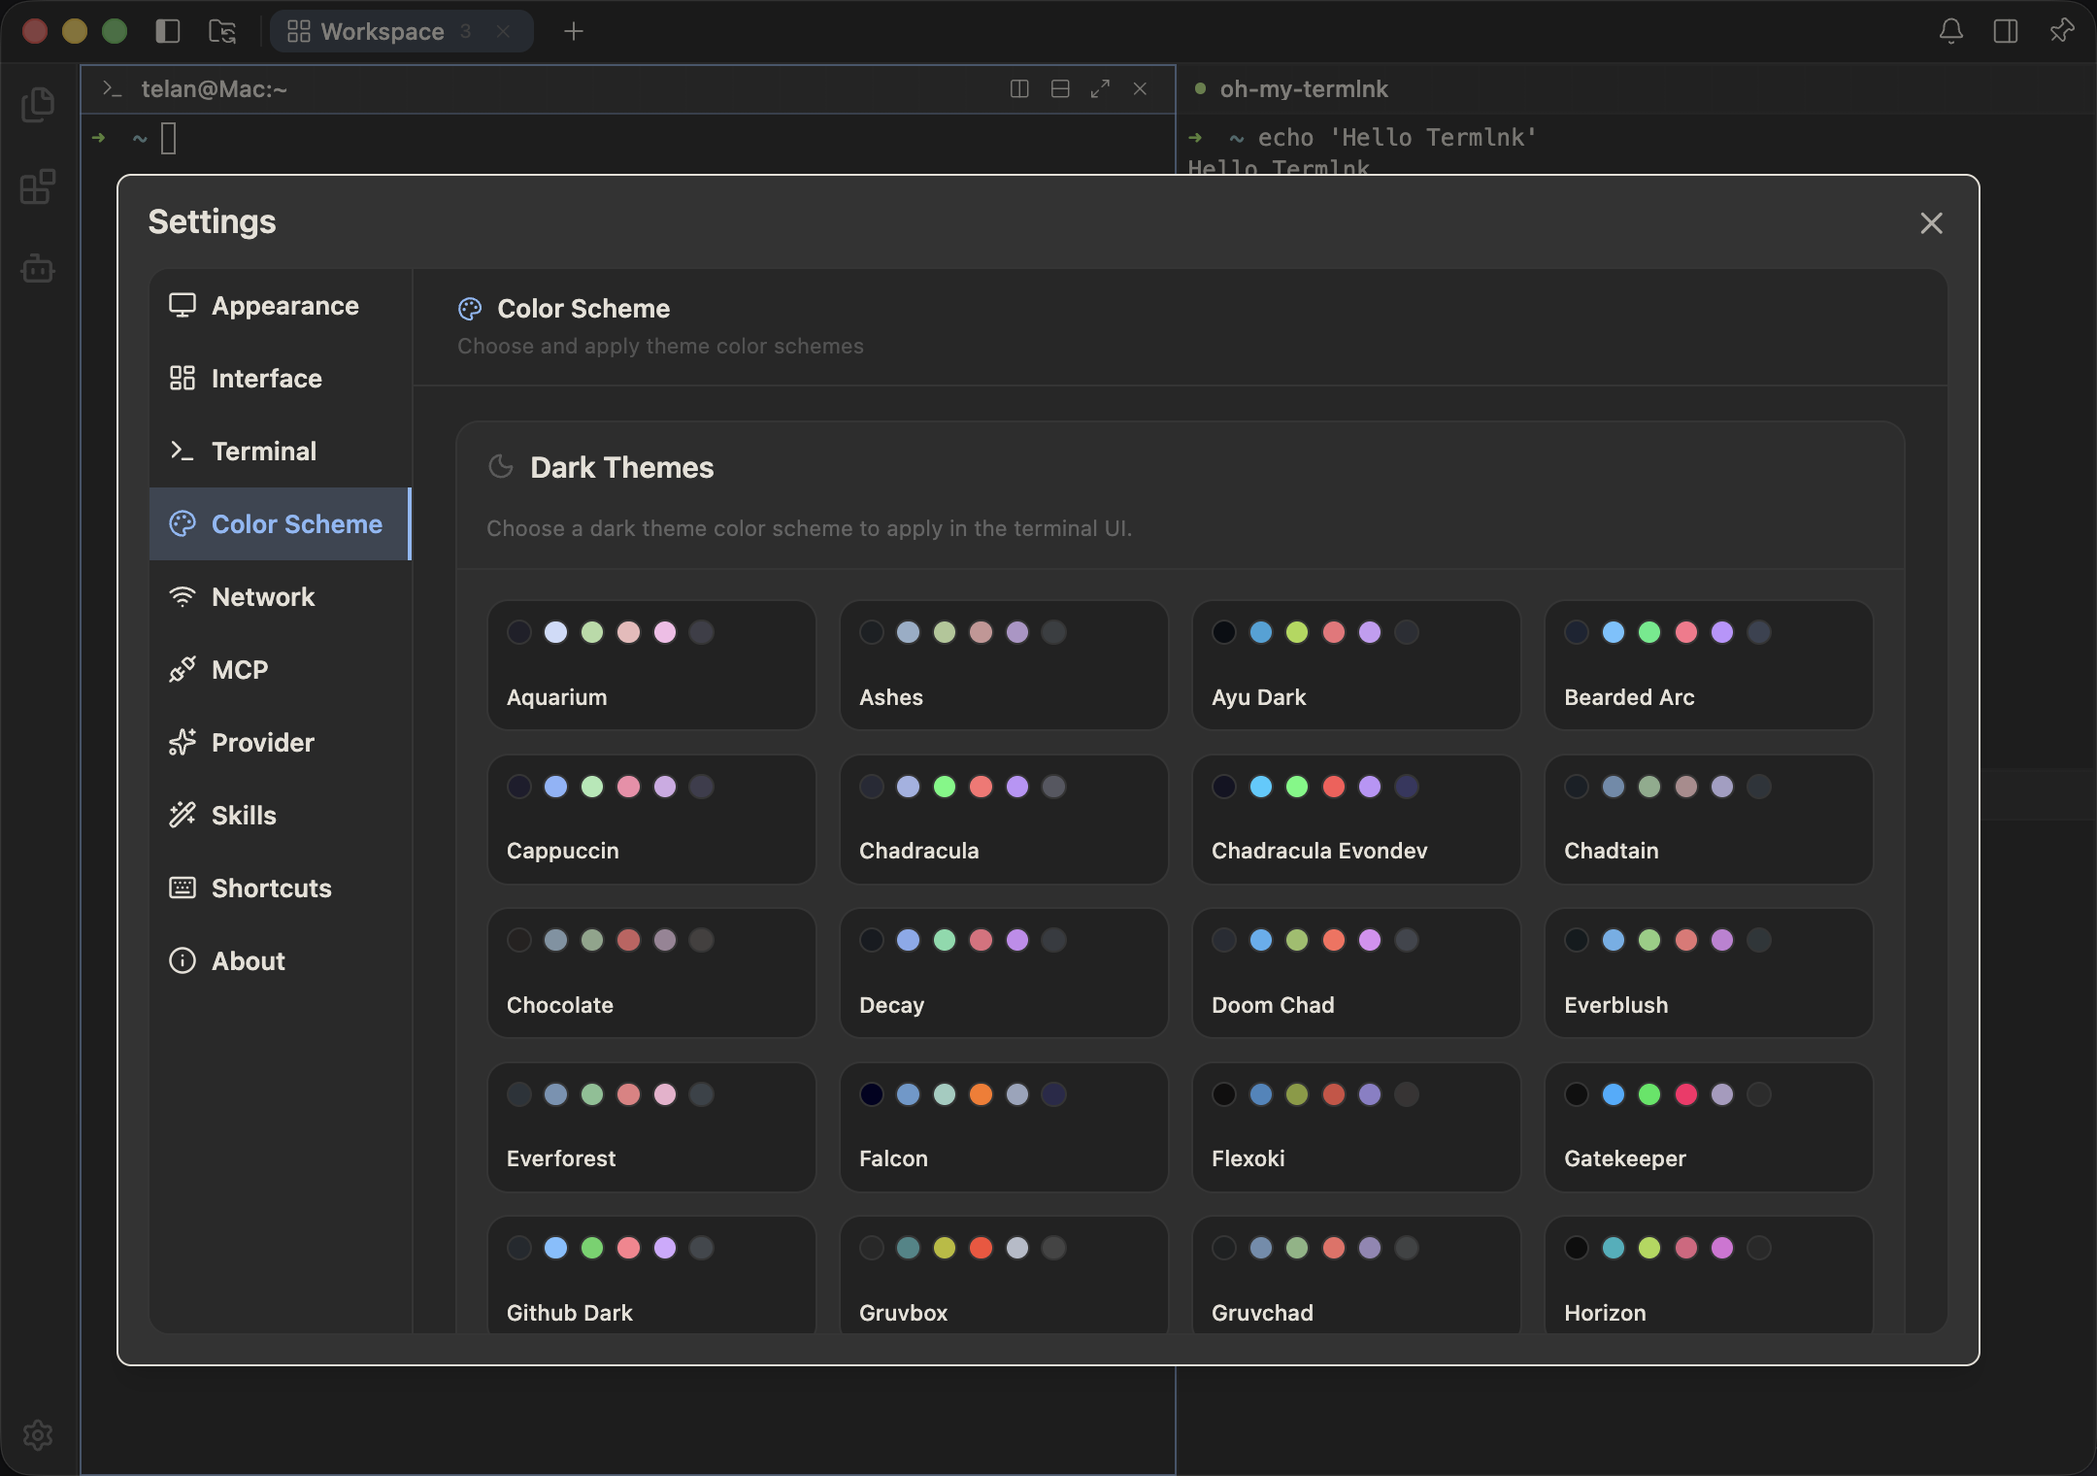
Task: Apply the Chadtain theme
Action: [x=1709, y=820]
